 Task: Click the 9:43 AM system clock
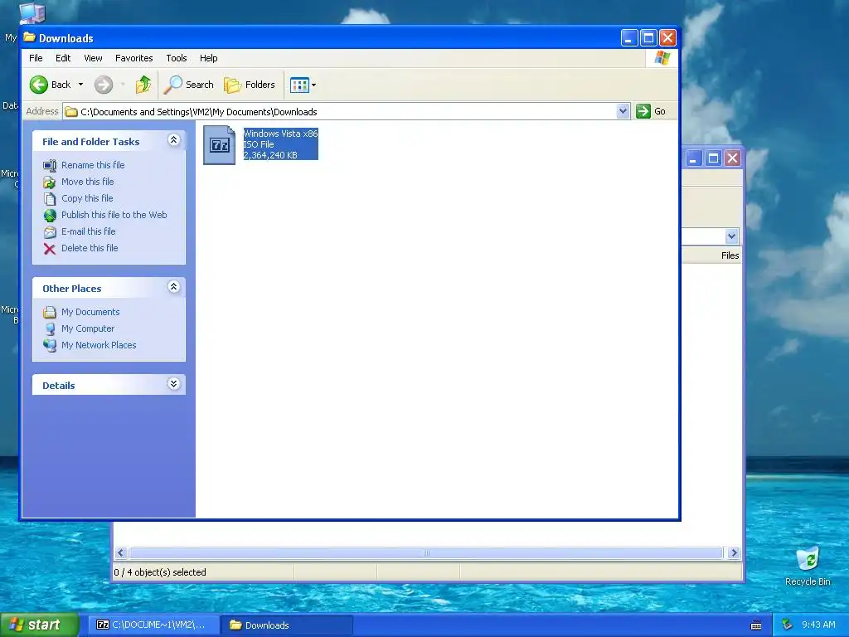(818, 625)
